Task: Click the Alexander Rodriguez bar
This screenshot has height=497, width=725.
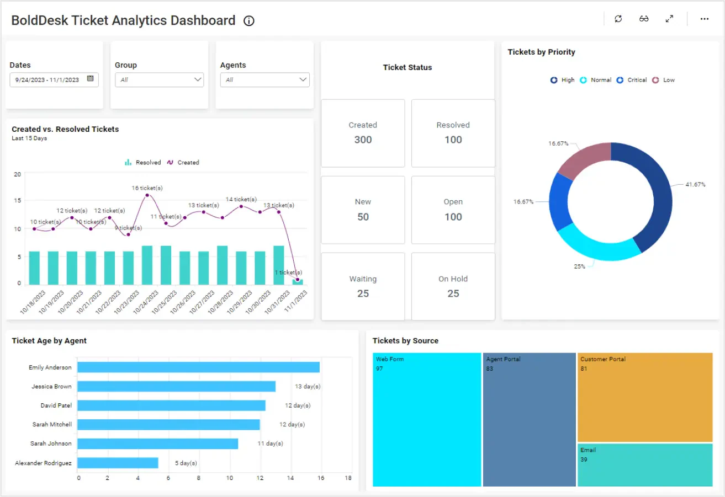Action: click(118, 463)
